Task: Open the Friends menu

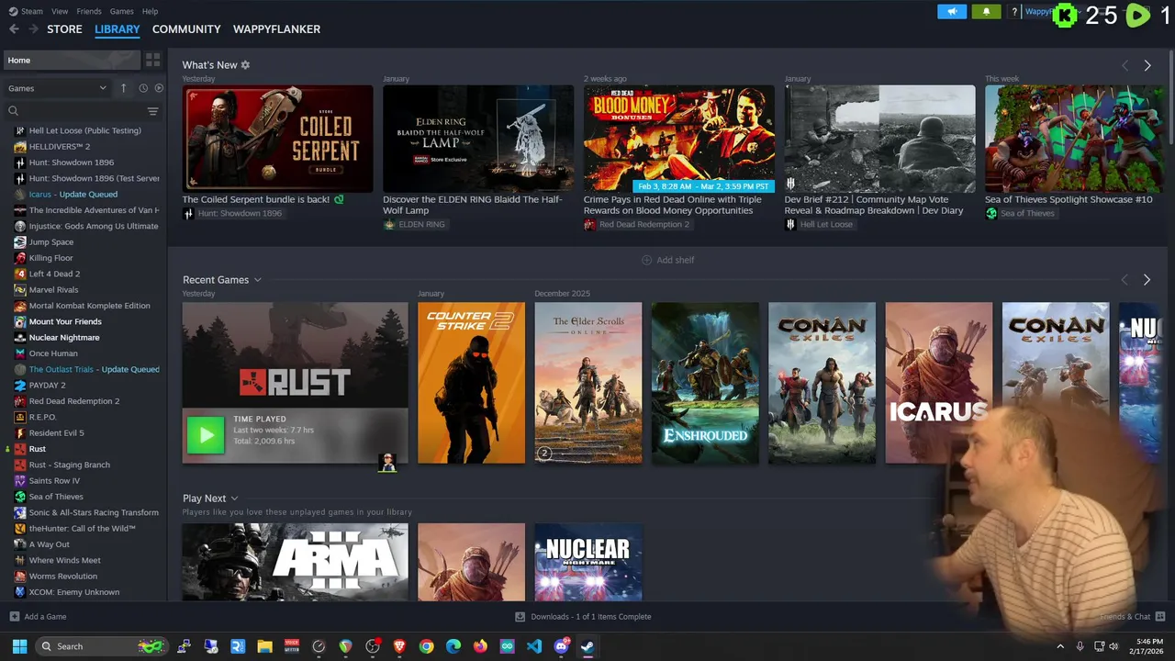Action: coord(89,11)
